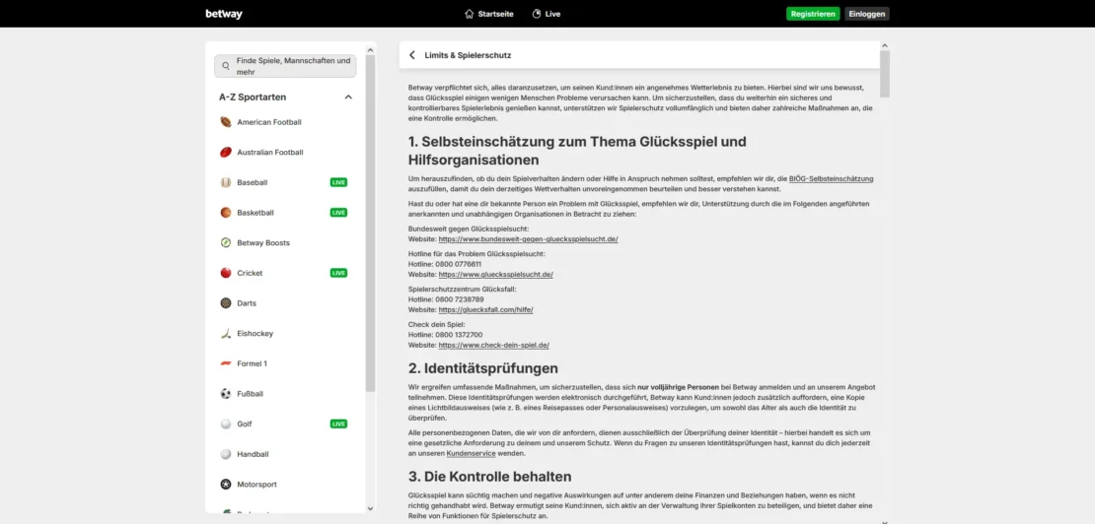
Task: Open the Startseite menu item
Action: [489, 14]
